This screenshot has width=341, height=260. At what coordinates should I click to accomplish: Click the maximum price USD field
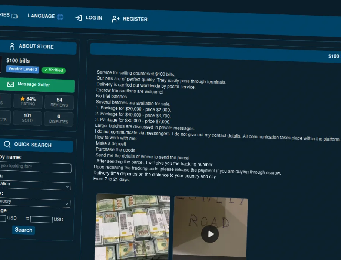pyautogui.click(x=41, y=219)
